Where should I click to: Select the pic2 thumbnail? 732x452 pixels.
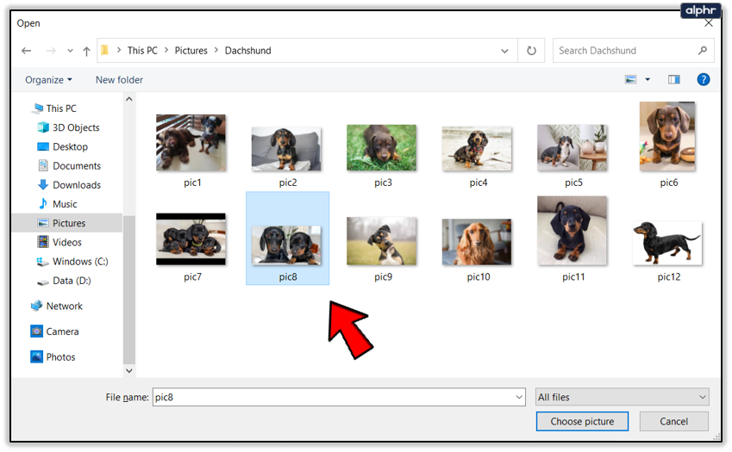[x=286, y=148]
